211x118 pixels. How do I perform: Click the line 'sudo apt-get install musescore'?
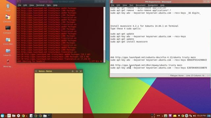click(129, 42)
